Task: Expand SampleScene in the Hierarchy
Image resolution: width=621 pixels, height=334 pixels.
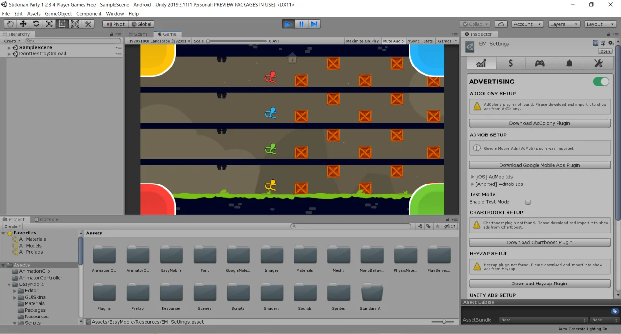Action: tap(9, 48)
